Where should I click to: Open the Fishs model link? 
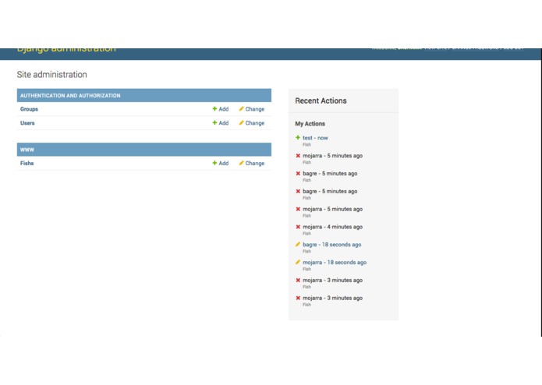pyautogui.click(x=27, y=164)
